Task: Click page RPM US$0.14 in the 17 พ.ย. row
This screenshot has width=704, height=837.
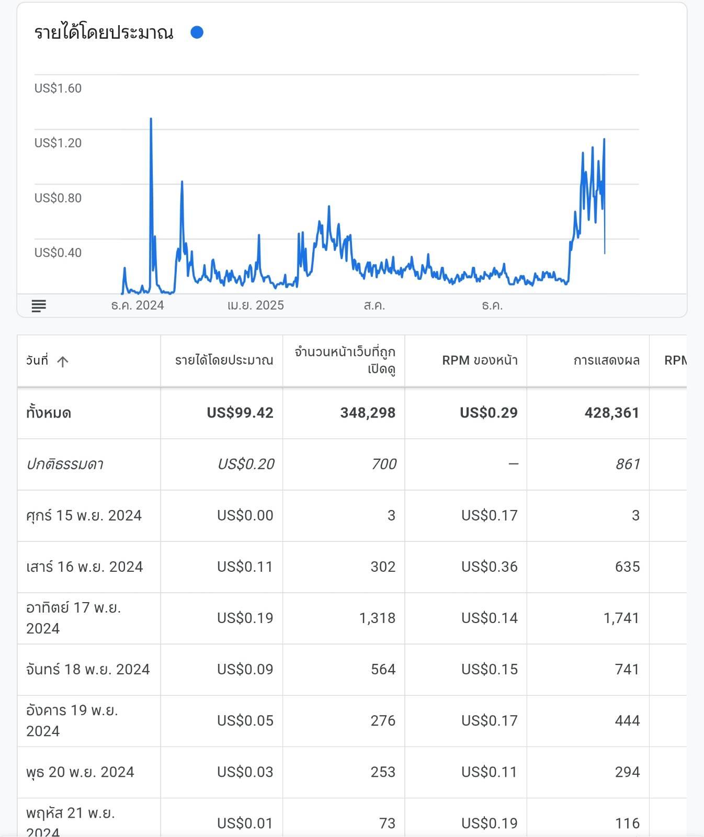Action: click(x=490, y=618)
